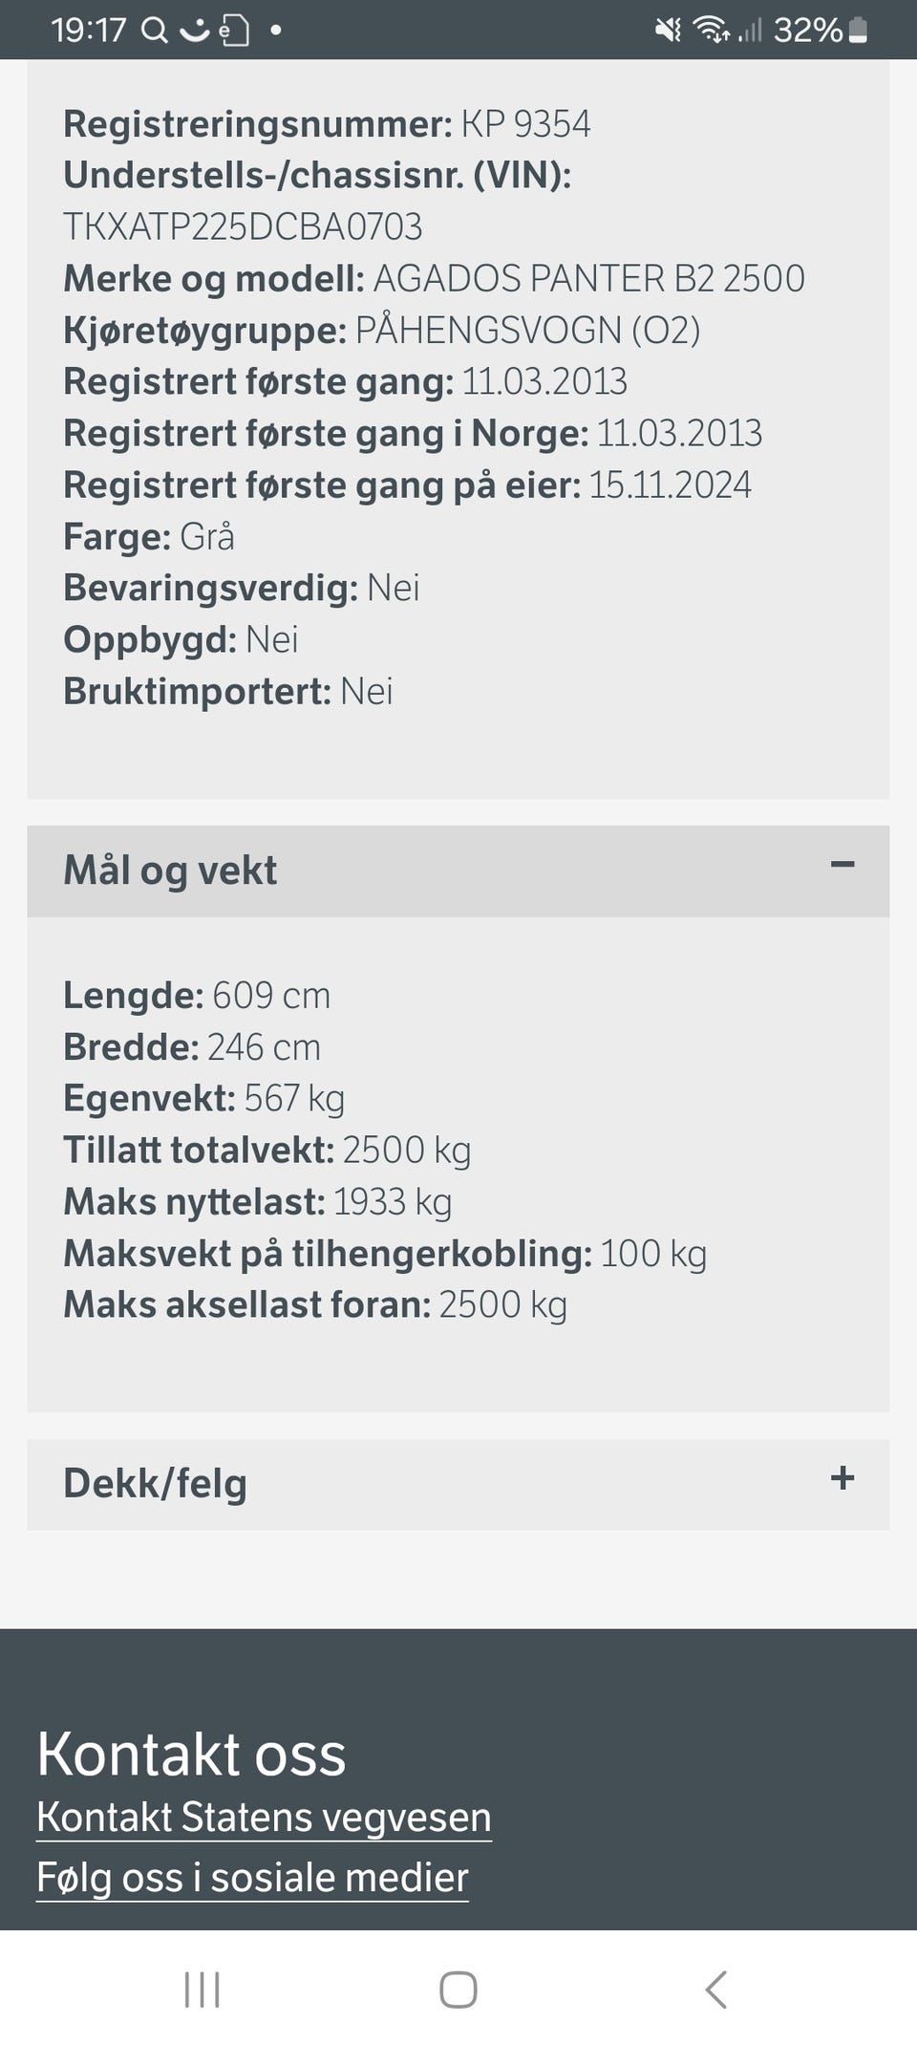Tap the battery icon in status bar
Viewport: 917px width, 2045px height.
pos(858,31)
